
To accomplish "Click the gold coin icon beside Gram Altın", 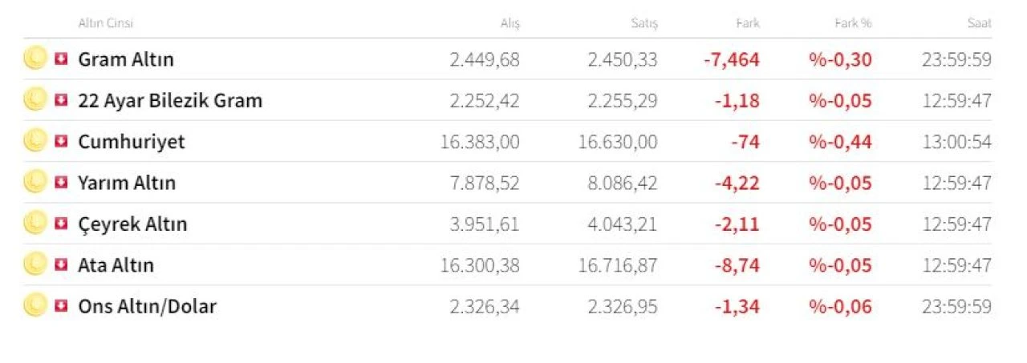I will pyautogui.click(x=35, y=58).
